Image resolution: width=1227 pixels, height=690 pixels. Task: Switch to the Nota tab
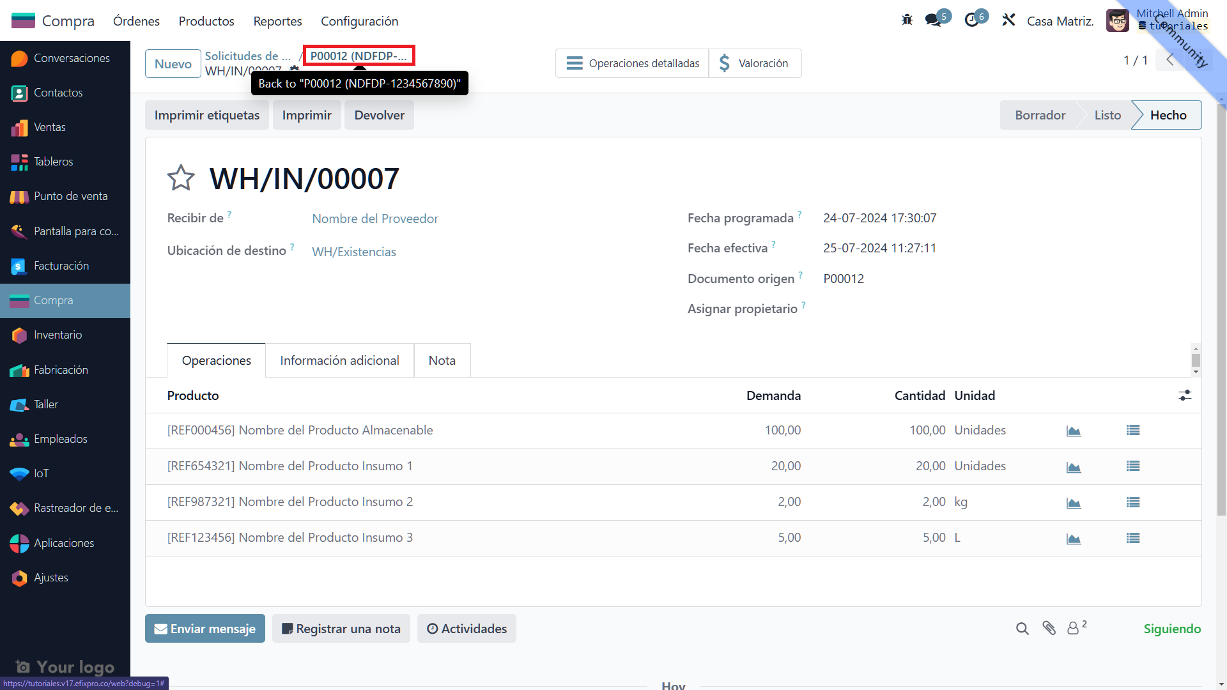(x=442, y=360)
